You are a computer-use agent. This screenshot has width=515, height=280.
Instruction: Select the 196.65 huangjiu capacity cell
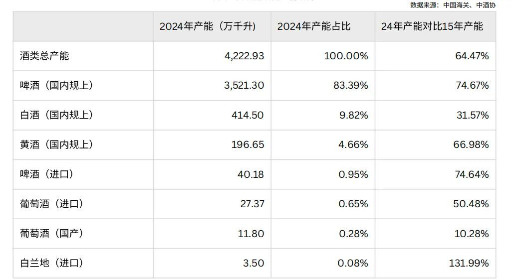[248, 144]
